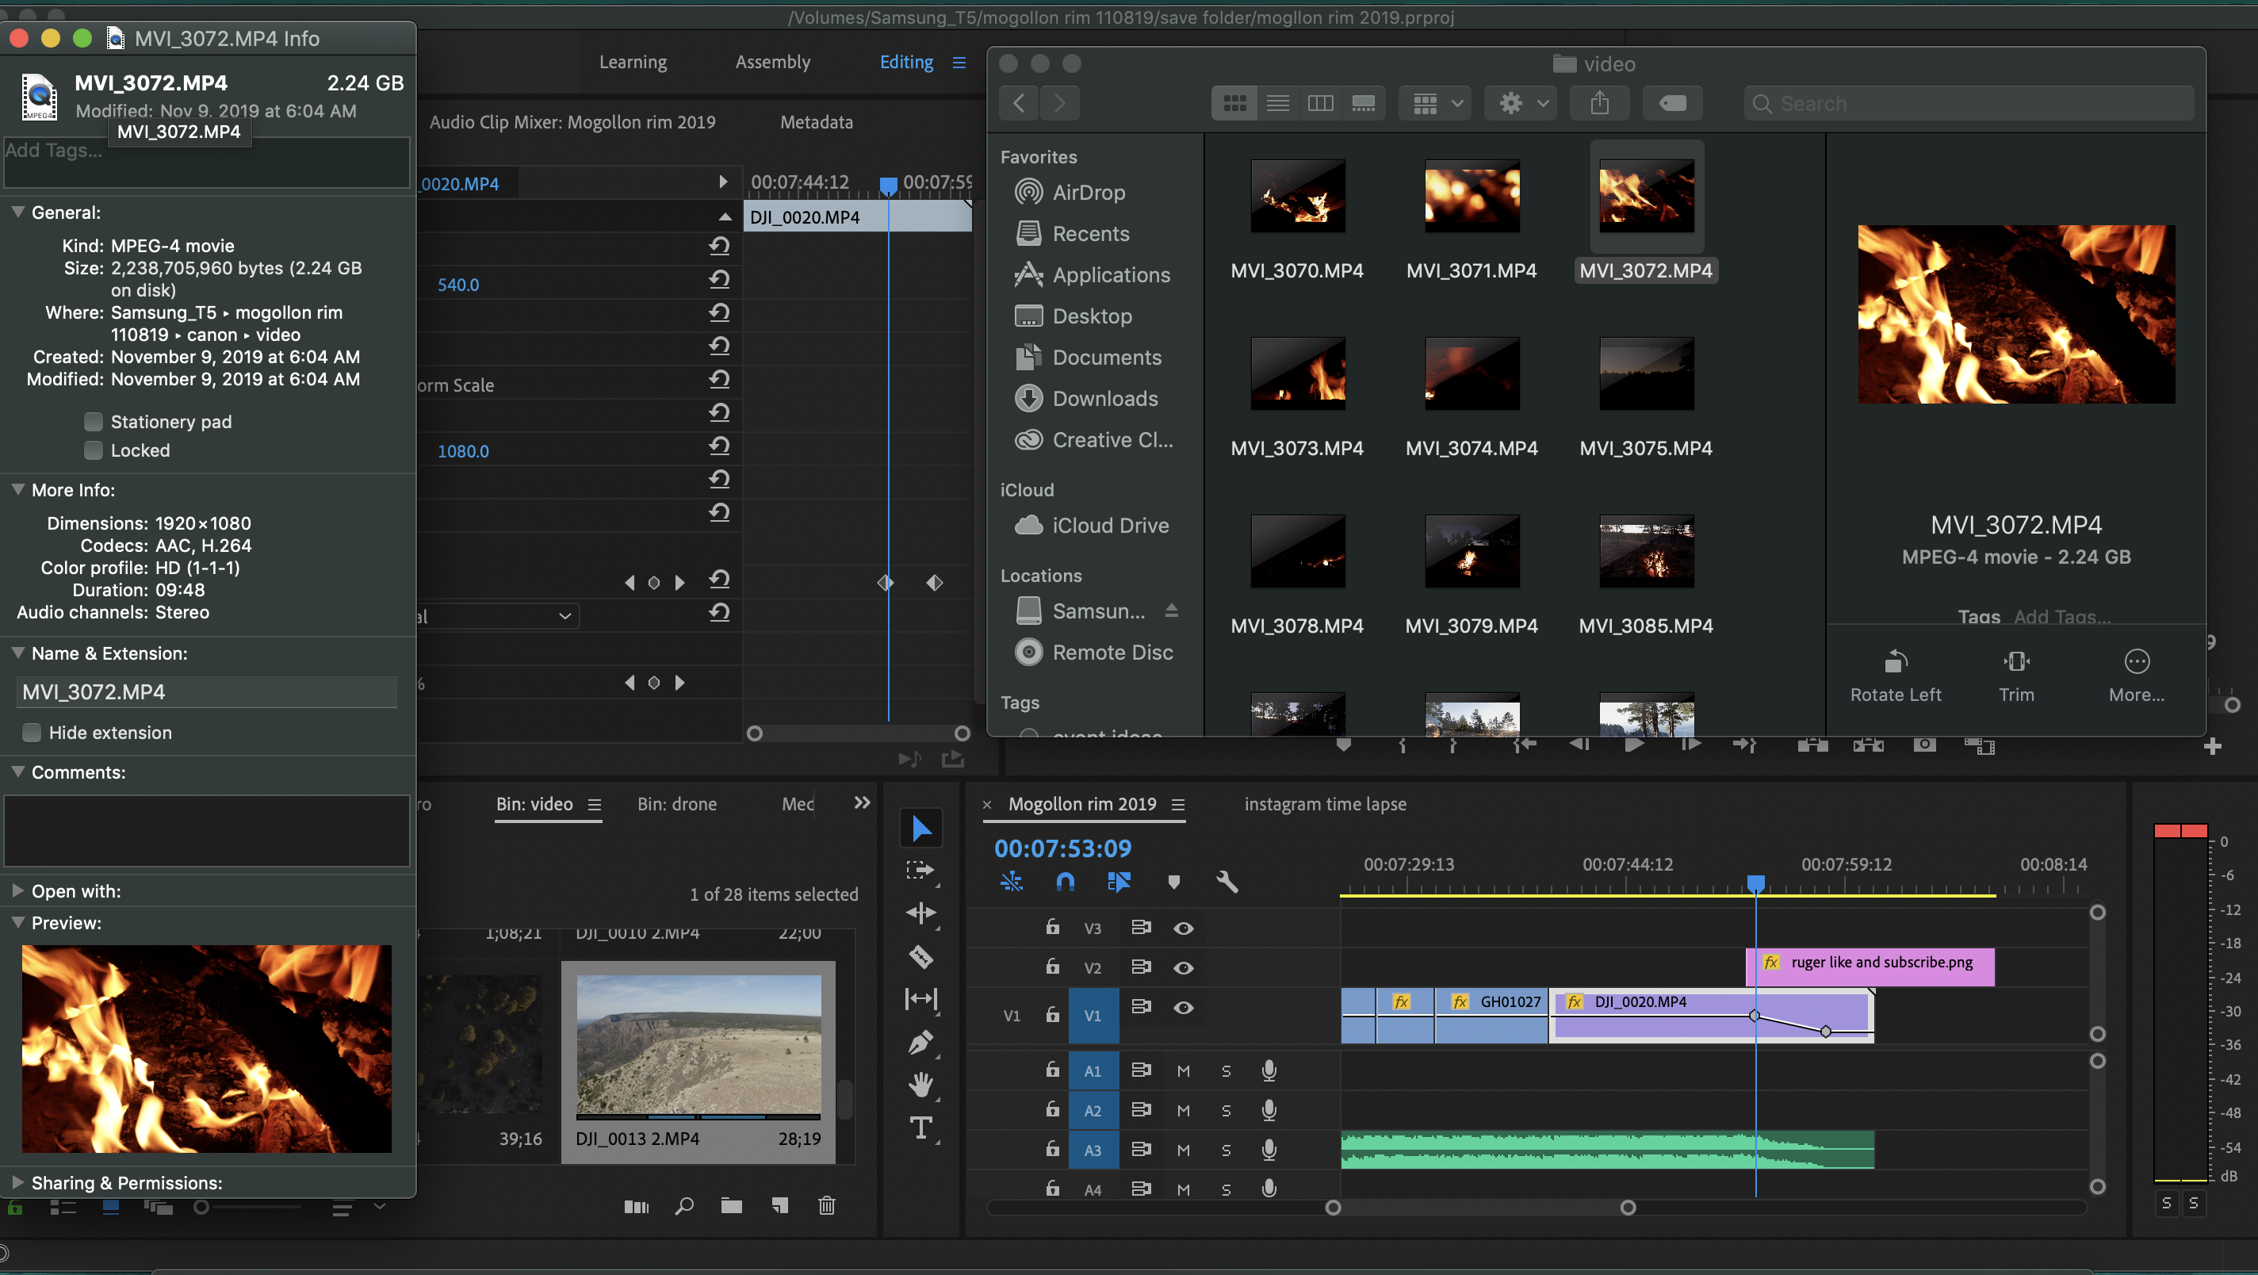This screenshot has height=1275, width=2258.
Task: Open Downloads in Finder sidebar
Action: point(1104,399)
